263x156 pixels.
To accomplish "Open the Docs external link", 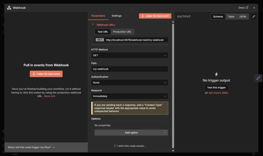I will [x=243, y=8].
